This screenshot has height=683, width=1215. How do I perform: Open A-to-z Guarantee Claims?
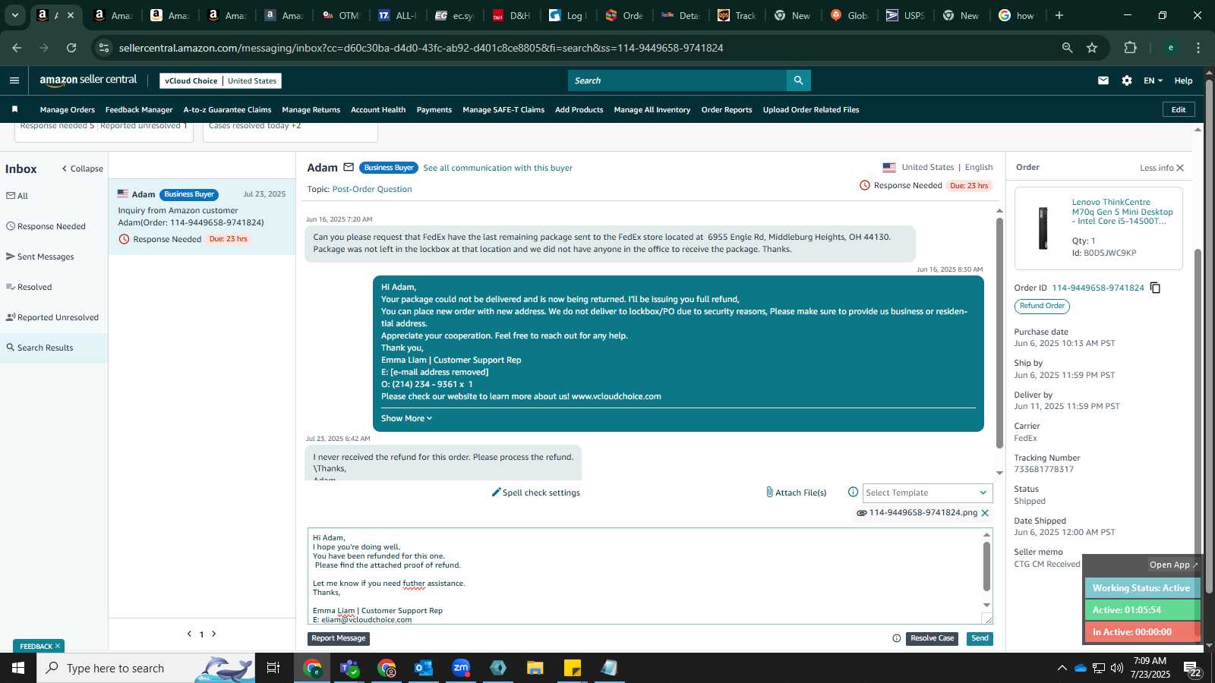tap(227, 109)
